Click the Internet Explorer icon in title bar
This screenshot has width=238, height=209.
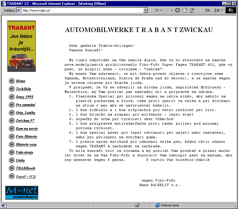[4, 3]
